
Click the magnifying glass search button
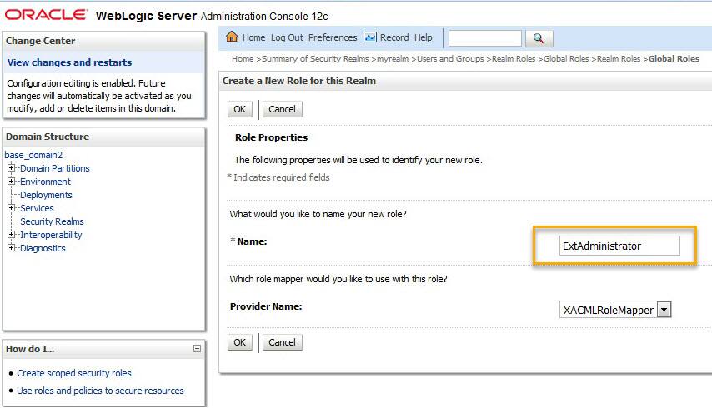click(x=539, y=38)
